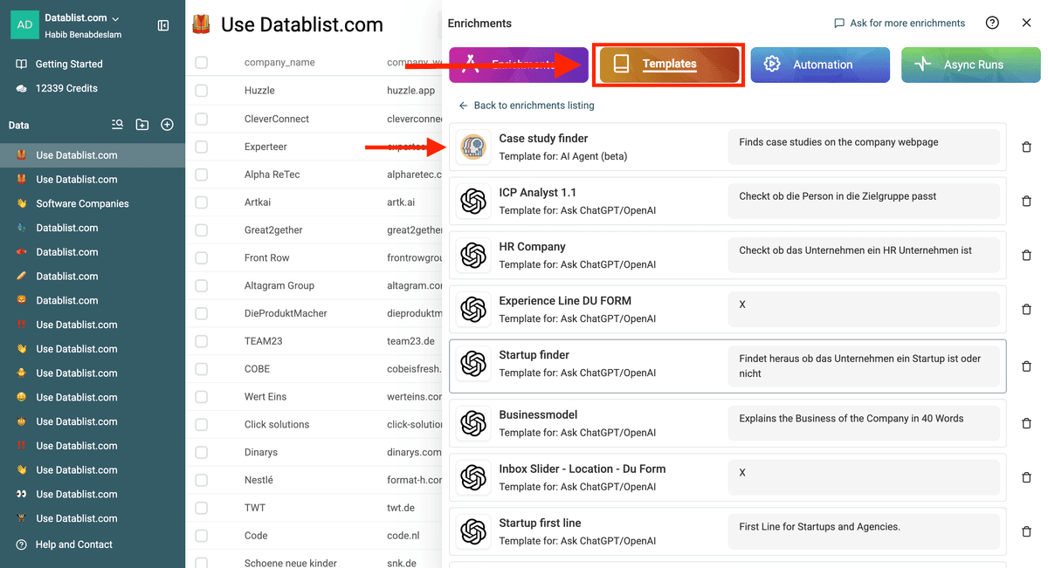Open Help and Contact
Screen dimensions: 1048x568
click(73, 544)
